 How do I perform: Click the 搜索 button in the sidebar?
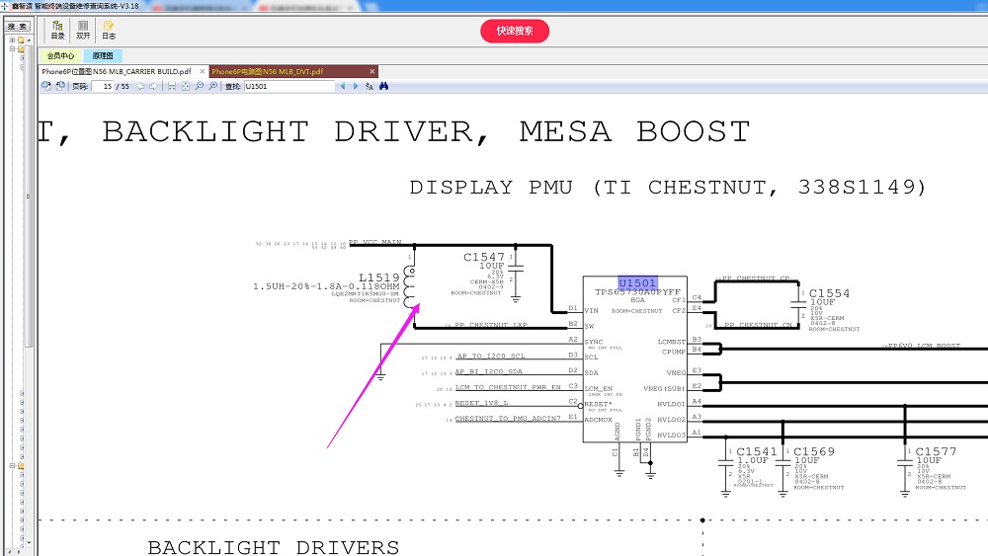[17, 27]
